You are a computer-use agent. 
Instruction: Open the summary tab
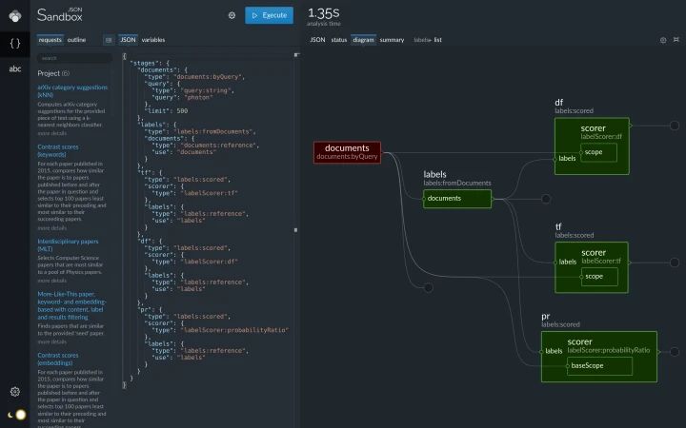392,40
